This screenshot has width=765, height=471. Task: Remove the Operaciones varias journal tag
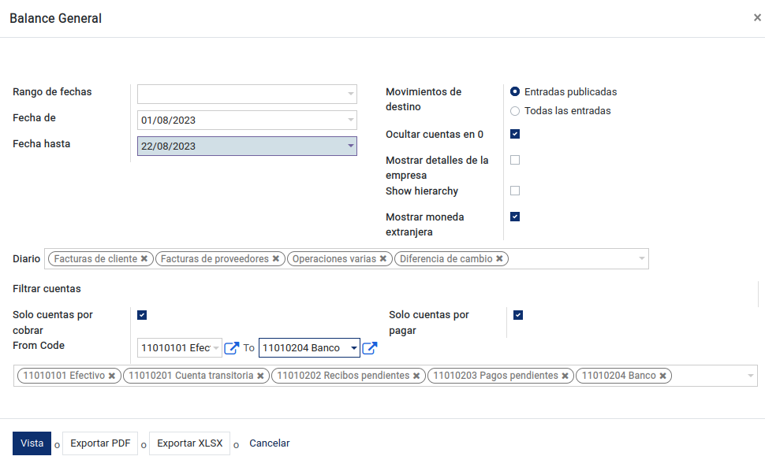point(383,258)
